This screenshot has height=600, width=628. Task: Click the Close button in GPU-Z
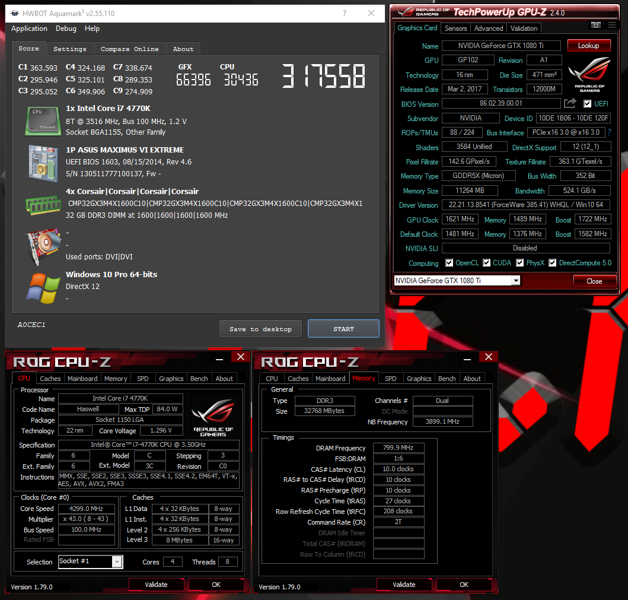tap(594, 281)
